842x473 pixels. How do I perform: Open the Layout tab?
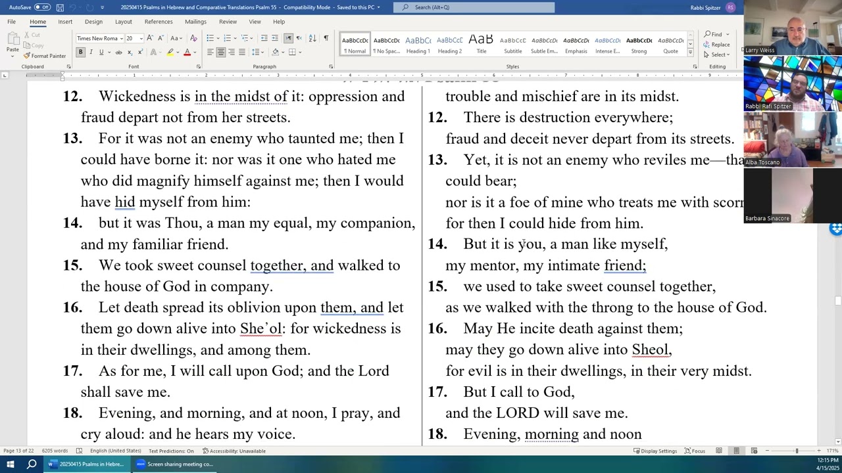point(123,22)
